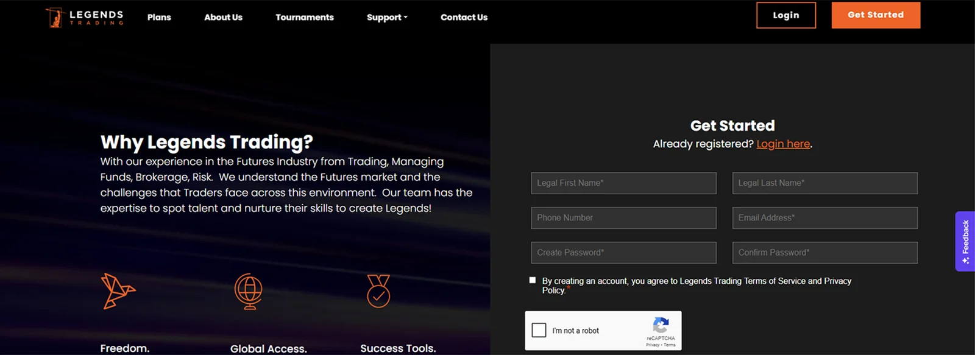This screenshot has width=975, height=355.
Task: Select the Create Password input
Action: click(623, 253)
